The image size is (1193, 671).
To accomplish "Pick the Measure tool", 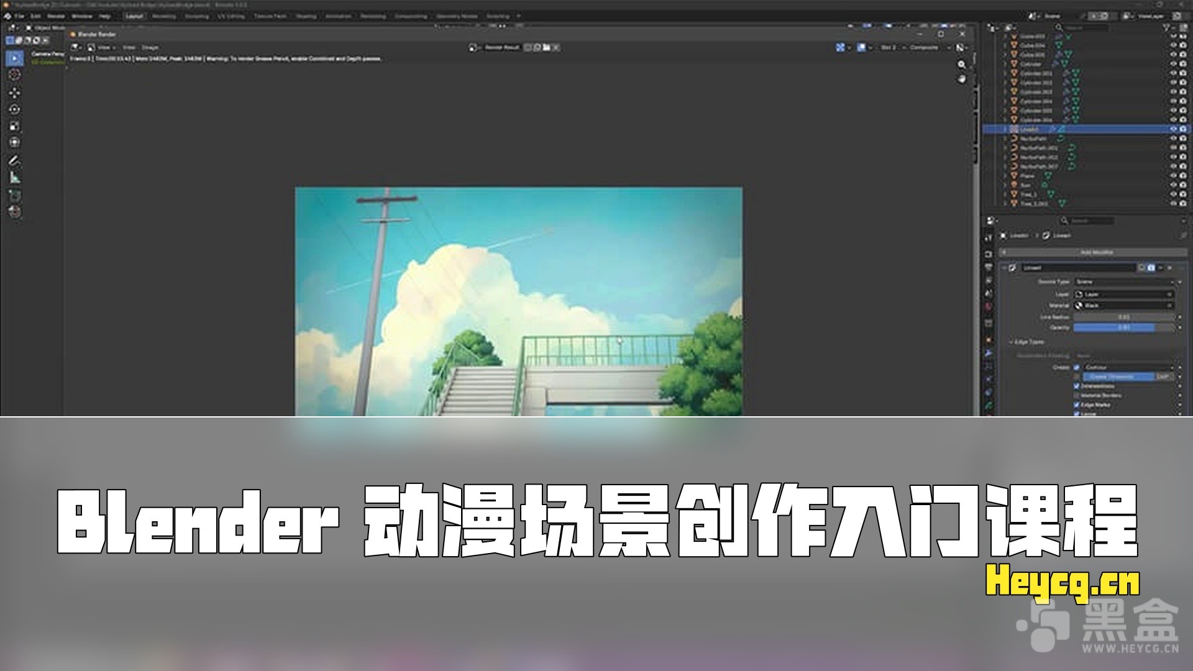I will (15, 178).
